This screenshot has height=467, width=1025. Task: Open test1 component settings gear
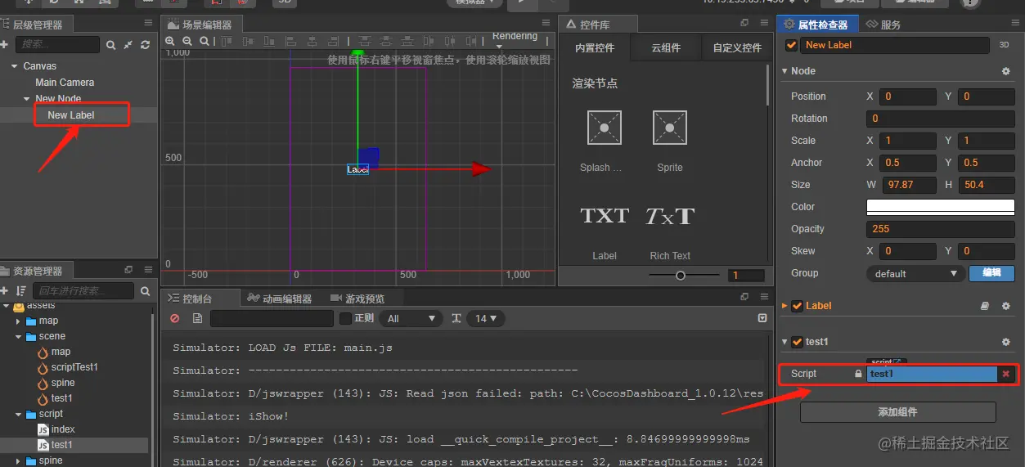[1006, 342]
